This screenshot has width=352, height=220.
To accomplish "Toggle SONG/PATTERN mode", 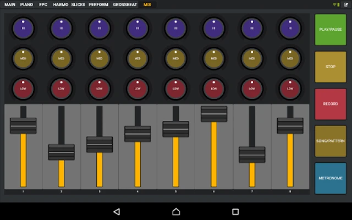I will tap(331, 141).
